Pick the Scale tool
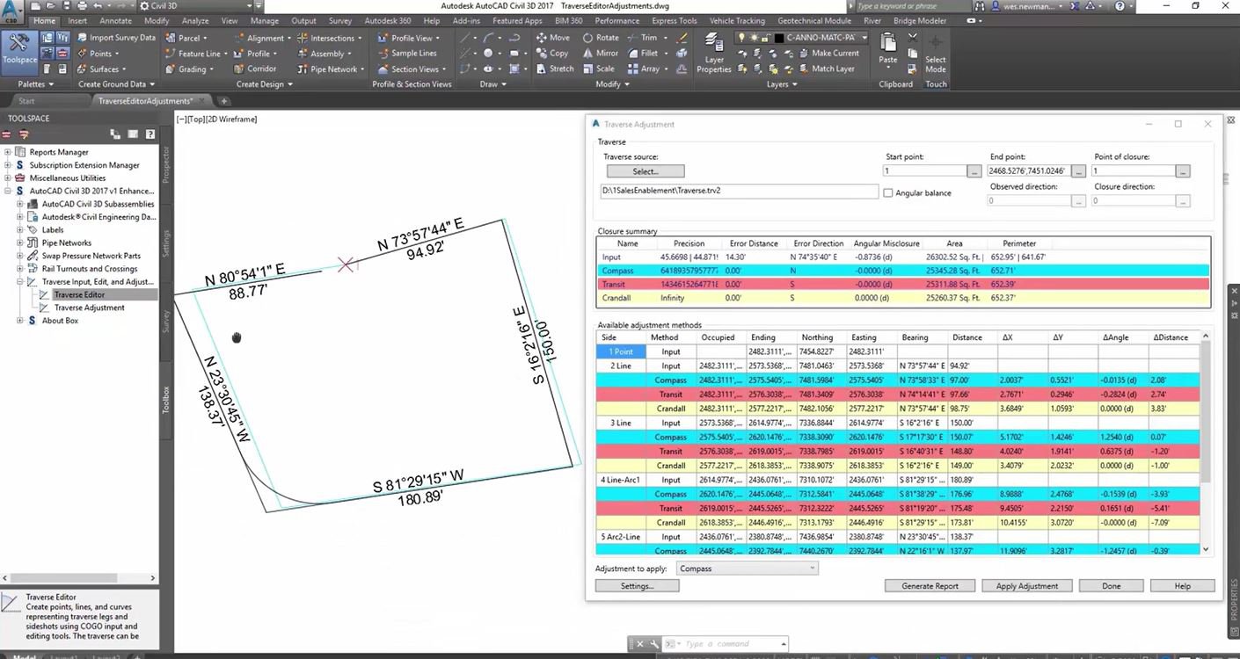 coord(598,69)
